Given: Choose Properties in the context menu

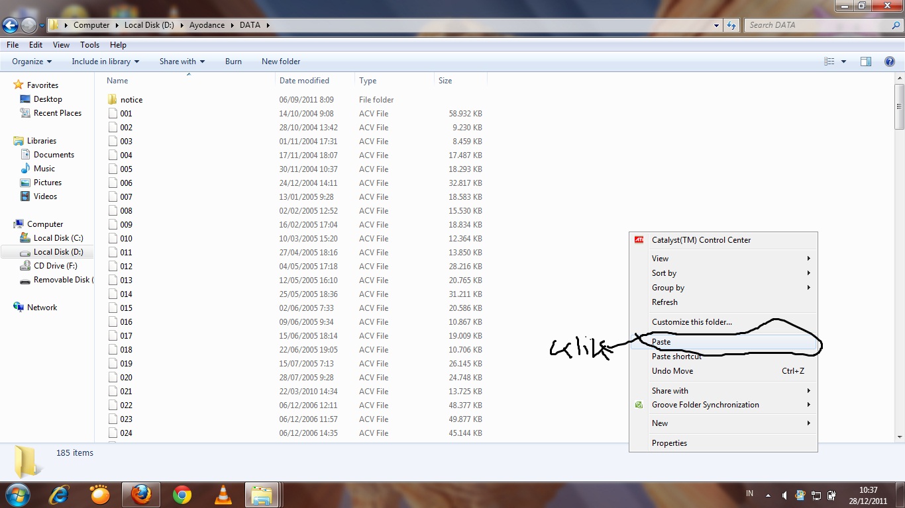Looking at the screenshot, I should [723, 443].
